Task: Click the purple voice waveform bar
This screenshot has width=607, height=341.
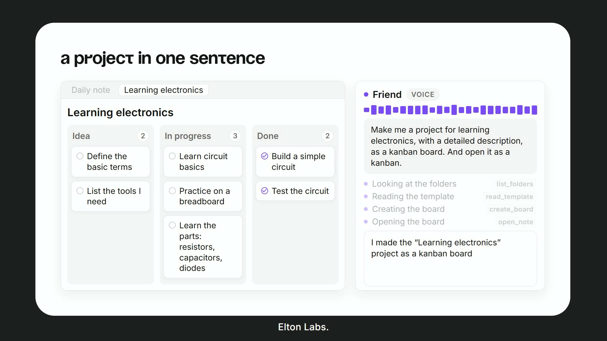Action: tap(451, 110)
